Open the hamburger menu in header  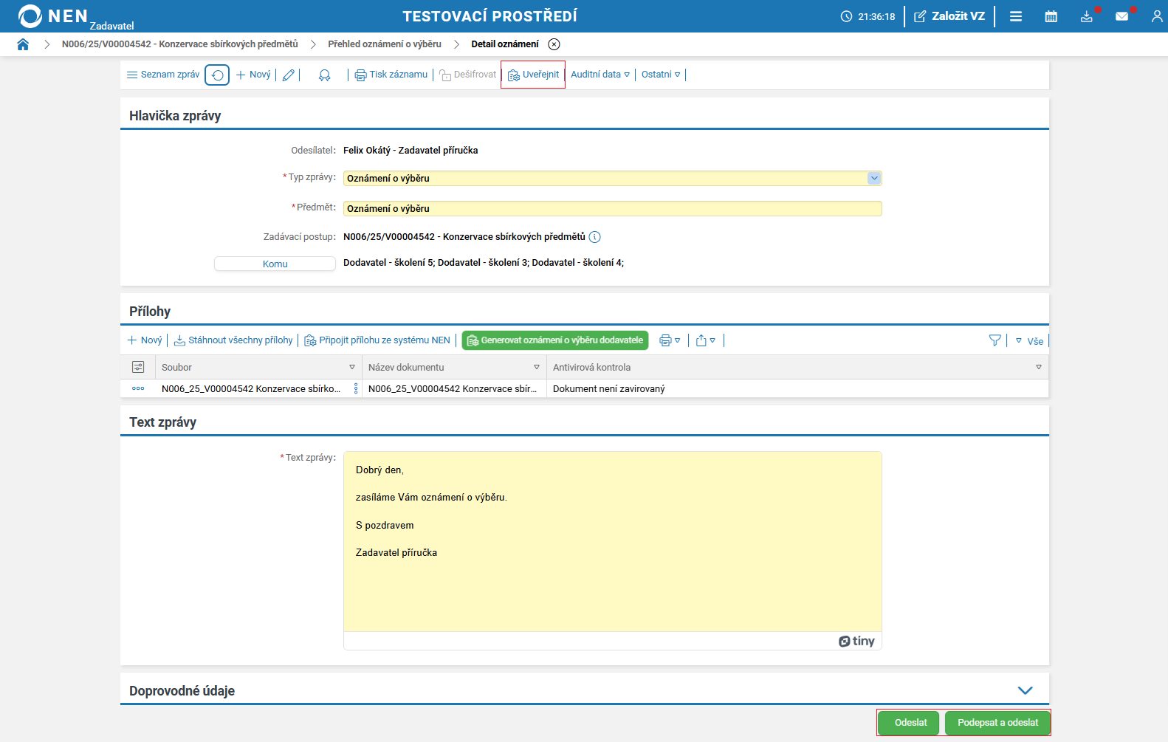[1016, 16]
